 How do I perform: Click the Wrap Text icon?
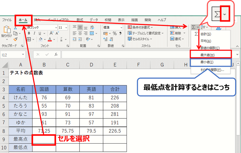coord(92,27)
